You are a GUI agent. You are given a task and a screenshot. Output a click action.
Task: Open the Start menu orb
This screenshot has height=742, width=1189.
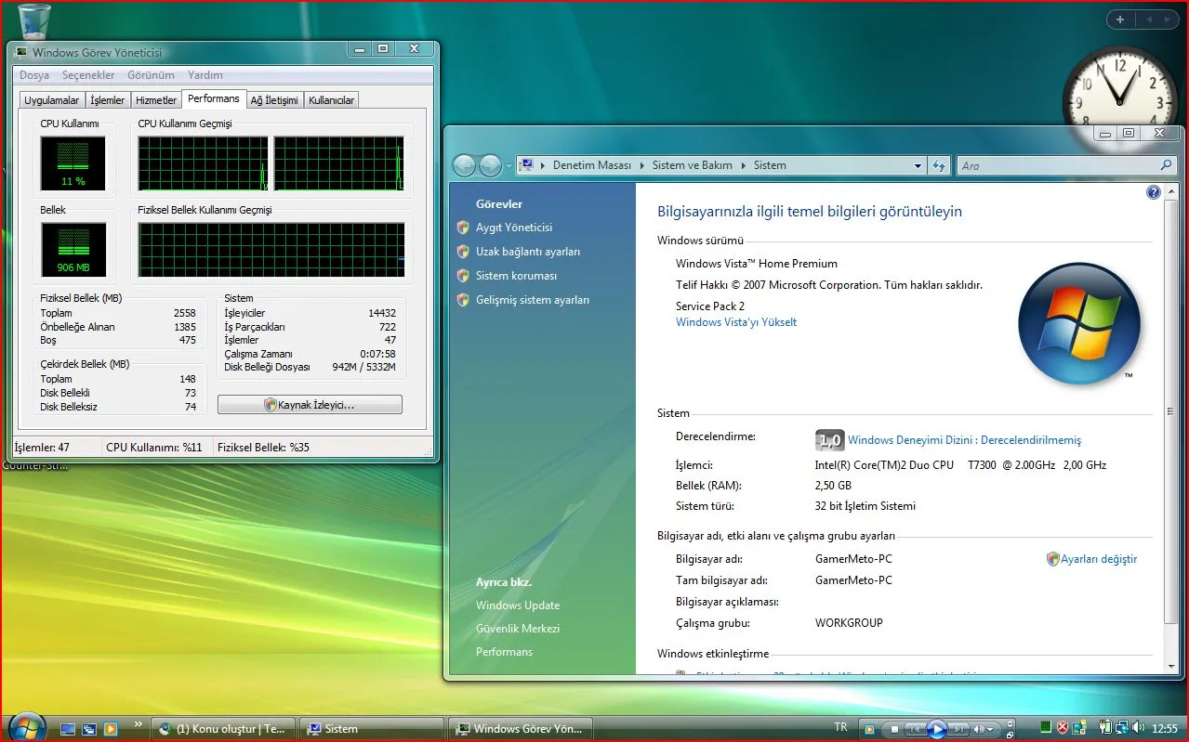click(26, 727)
